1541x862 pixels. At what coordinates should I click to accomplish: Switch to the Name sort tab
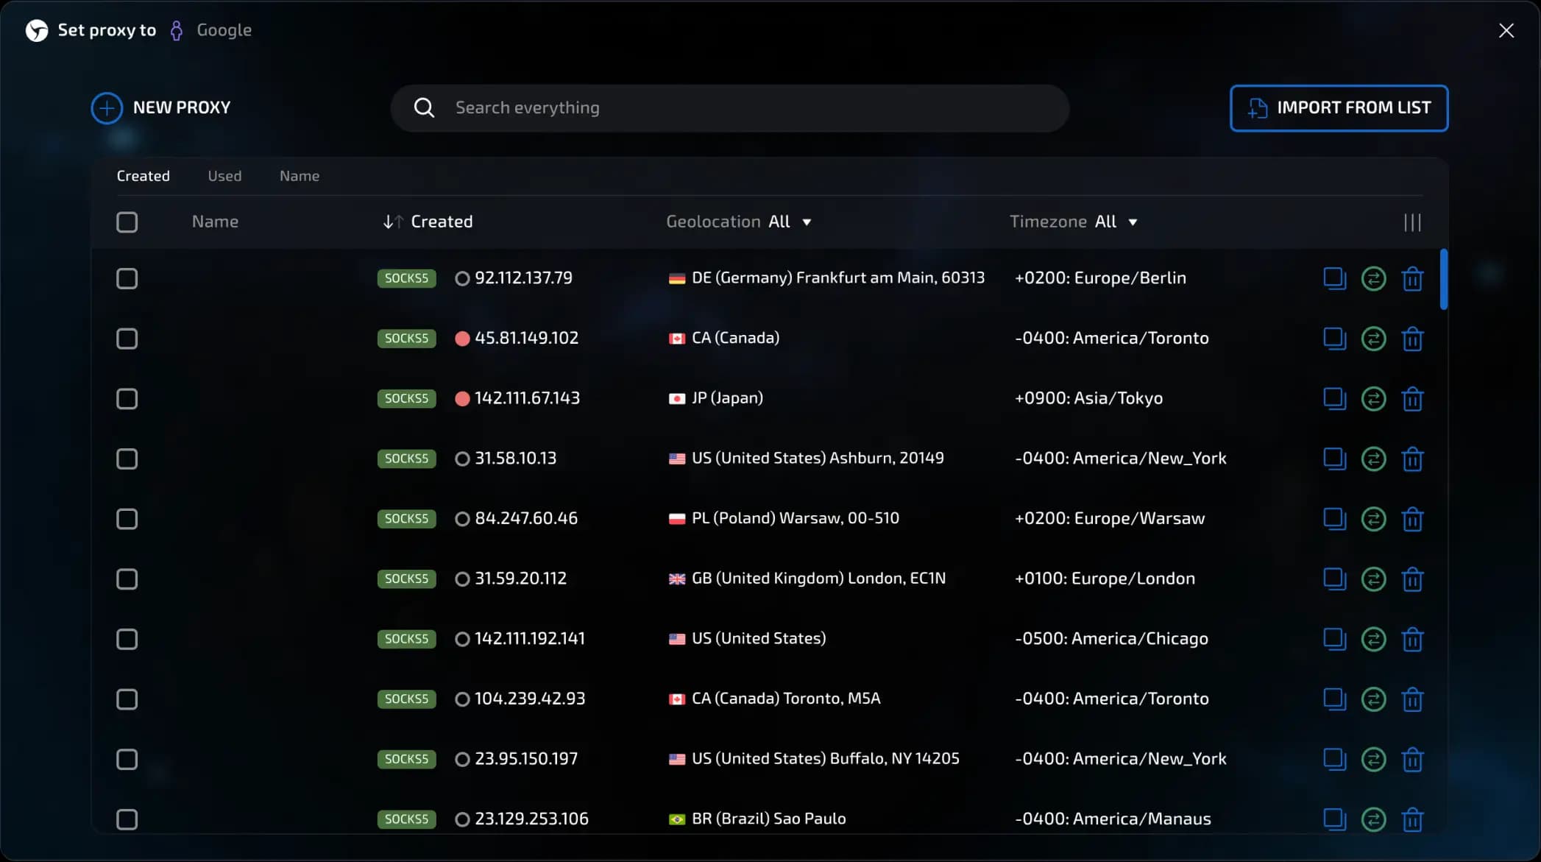(299, 176)
